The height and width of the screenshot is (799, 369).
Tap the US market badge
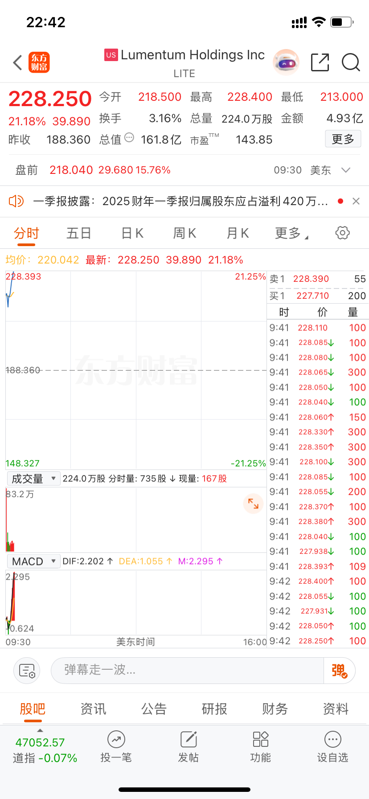click(x=111, y=55)
